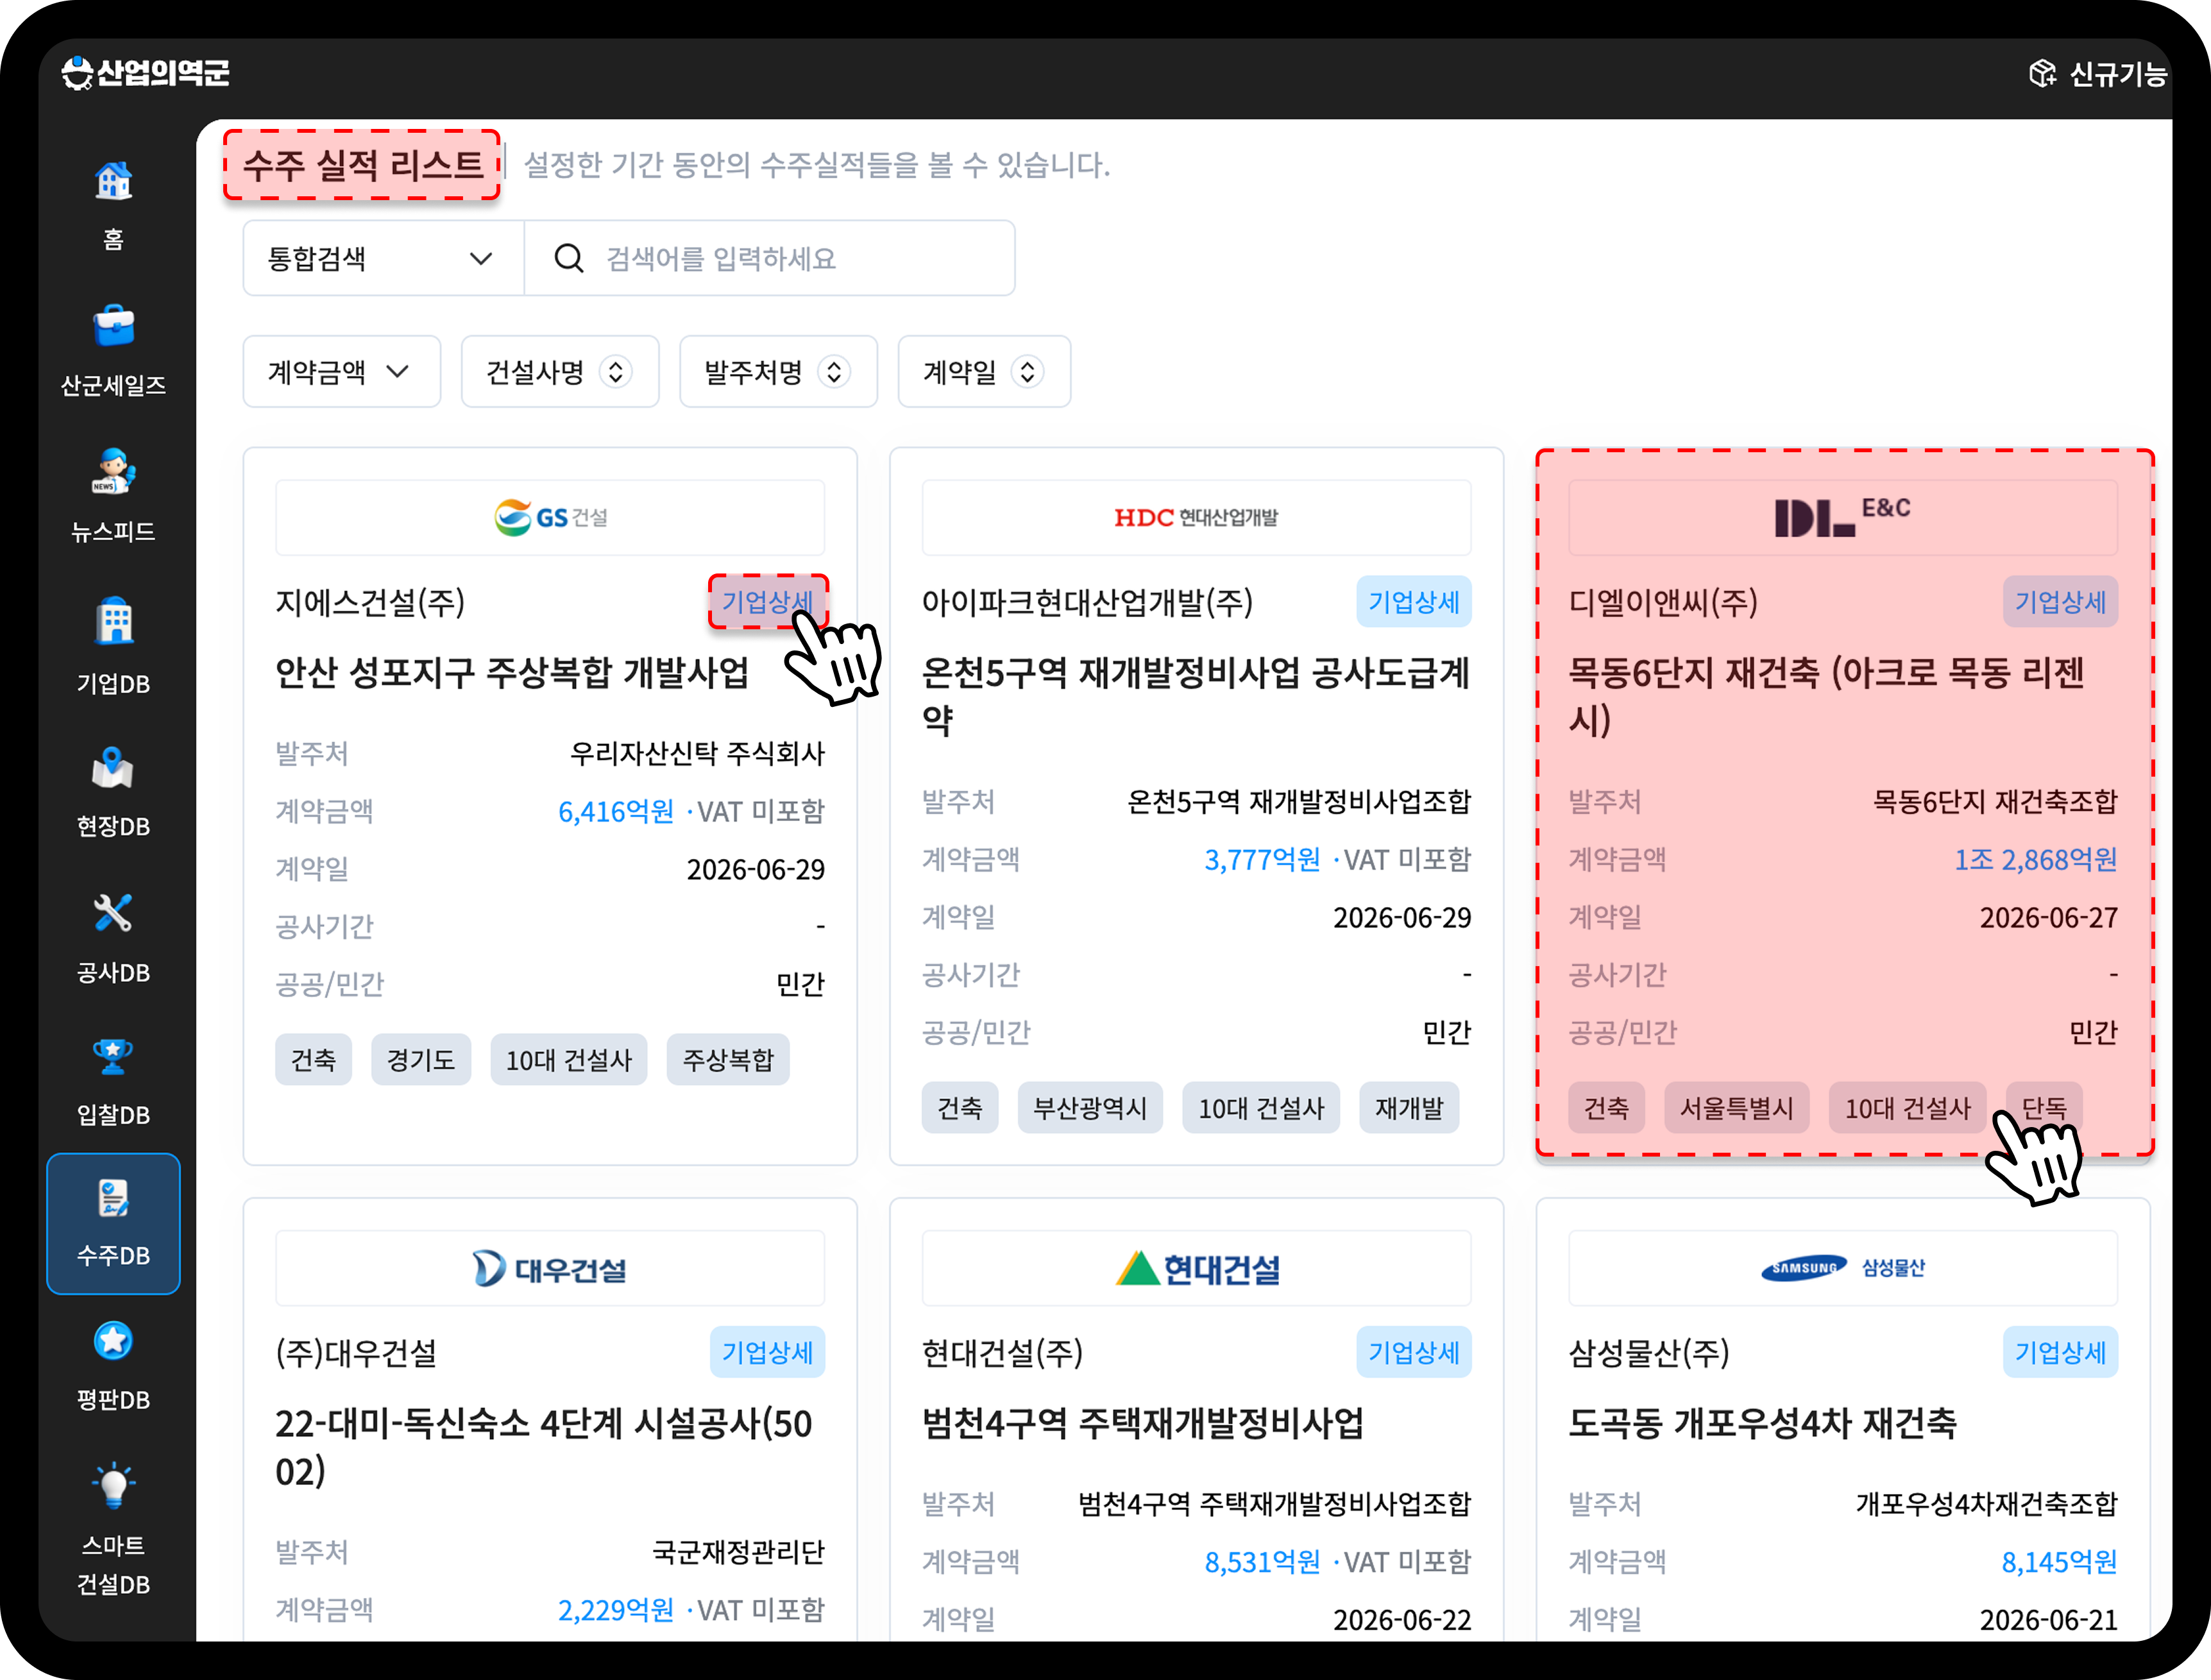
Task: Select the 수주DB document icon
Action: (113, 1198)
